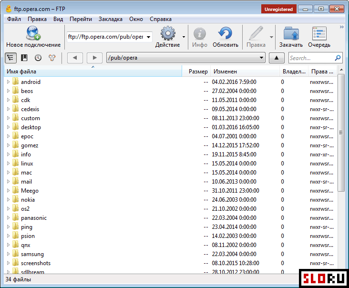Viewport: 349px width, 288px height.
Task: Go forward to the next folder
Action: [94, 58]
